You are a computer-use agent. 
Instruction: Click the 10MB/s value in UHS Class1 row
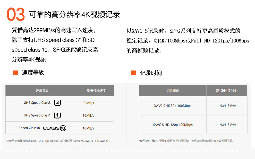point(88,116)
